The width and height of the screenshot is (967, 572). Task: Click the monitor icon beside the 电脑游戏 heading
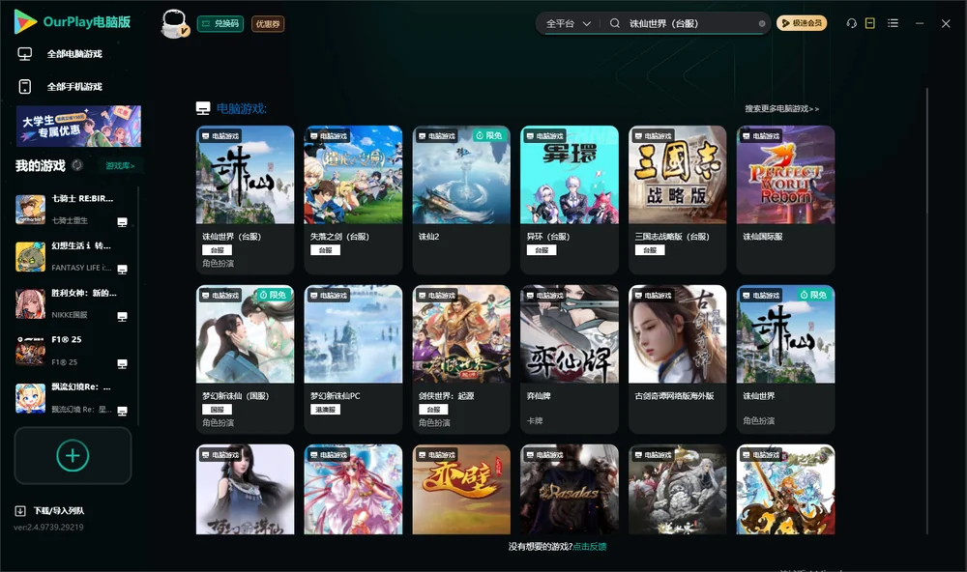click(x=203, y=108)
